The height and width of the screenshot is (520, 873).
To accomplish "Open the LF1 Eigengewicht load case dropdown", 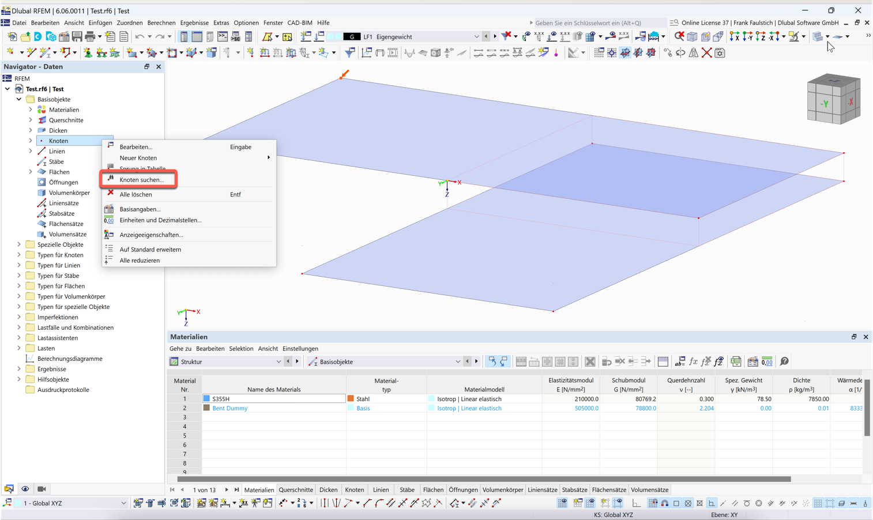I will pos(477,36).
